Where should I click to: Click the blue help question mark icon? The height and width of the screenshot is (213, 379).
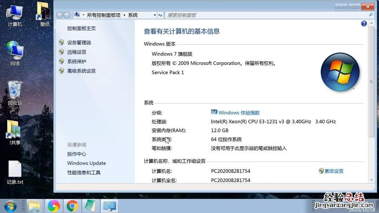pos(364,24)
